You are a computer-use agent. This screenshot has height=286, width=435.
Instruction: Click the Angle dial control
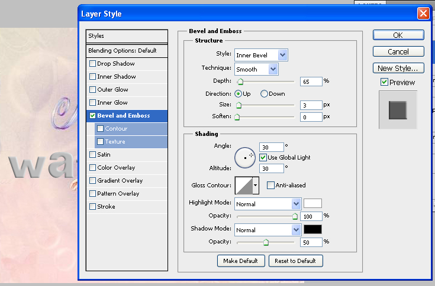(x=244, y=157)
